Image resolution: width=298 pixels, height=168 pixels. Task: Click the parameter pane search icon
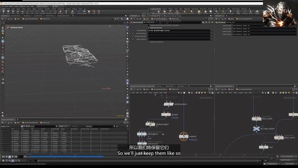[x=206, y=22]
